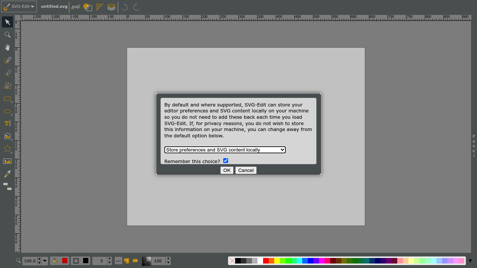The image size is (477, 268).
Task: Select the Zoom tool in left toolbar
Action: tap(7, 35)
